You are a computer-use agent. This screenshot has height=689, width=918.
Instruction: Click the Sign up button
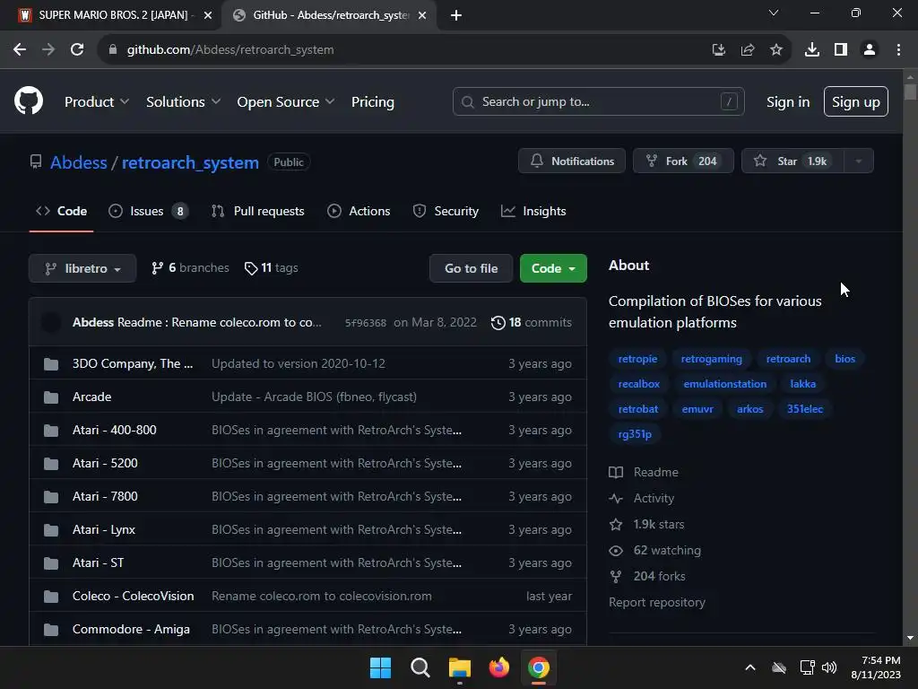[856, 102]
